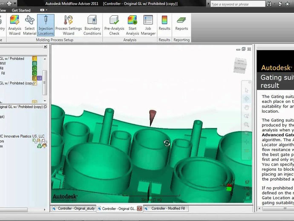Click the purple M icon in study list
294x221 pixels.
[39, 78]
